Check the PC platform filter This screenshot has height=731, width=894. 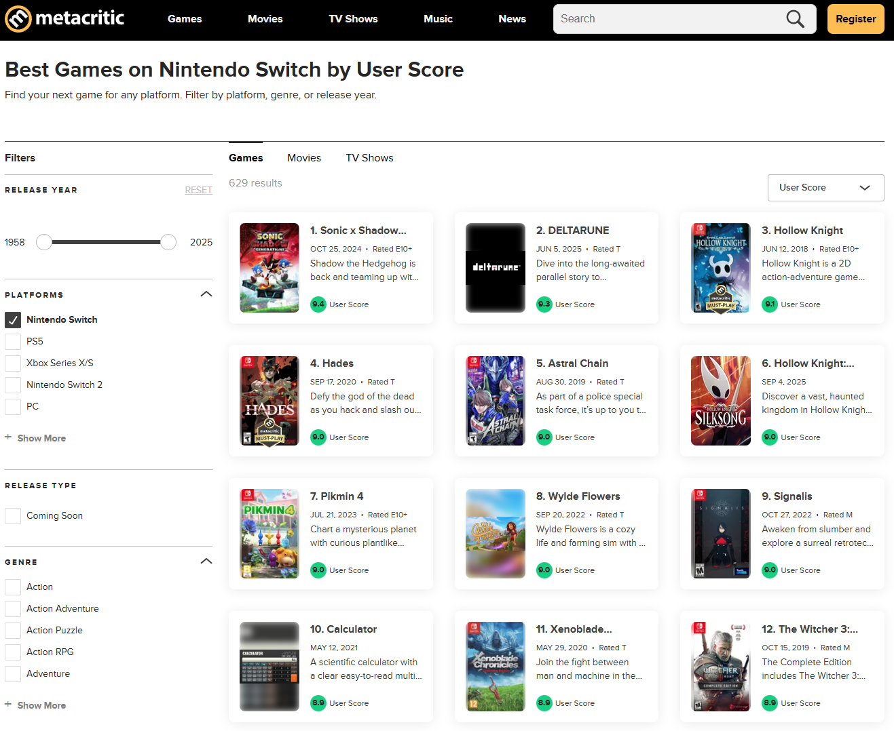point(13,407)
